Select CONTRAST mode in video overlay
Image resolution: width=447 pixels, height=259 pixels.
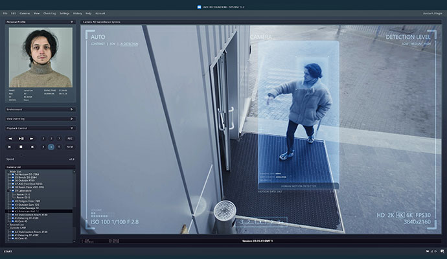coord(98,44)
